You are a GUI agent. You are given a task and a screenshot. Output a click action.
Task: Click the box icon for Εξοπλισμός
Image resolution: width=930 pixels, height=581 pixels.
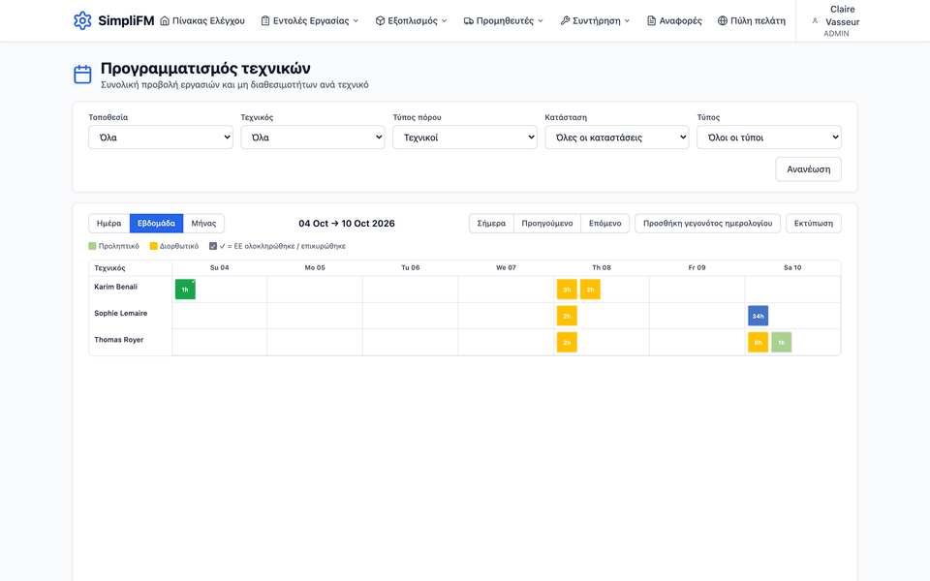tap(380, 20)
